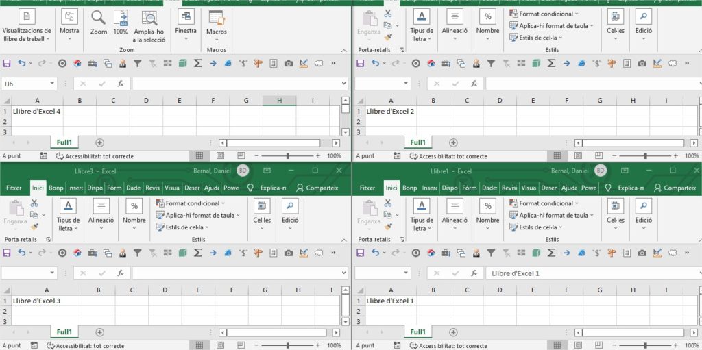Screen dimensions: 702x350
Task: Click Explica-m lightbulb in Llibre3 window
Action: click(x=250, y=188)
